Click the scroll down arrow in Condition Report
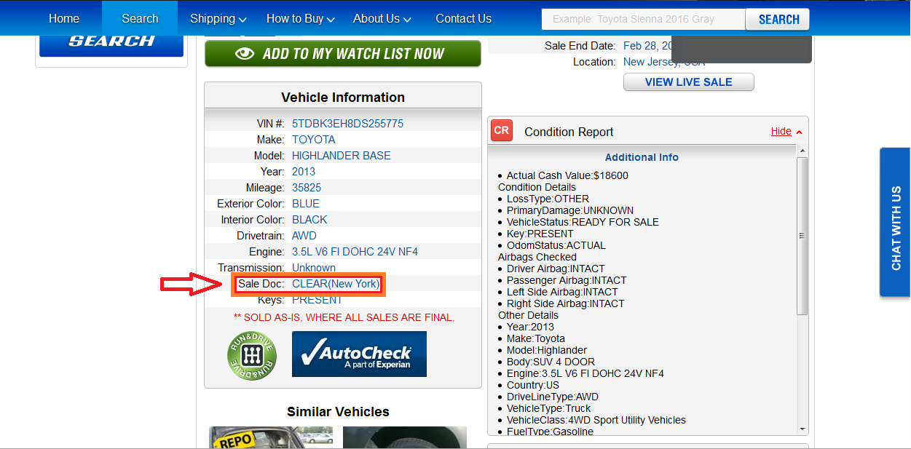This screenshot has height=449, width=911. [802, 429]
